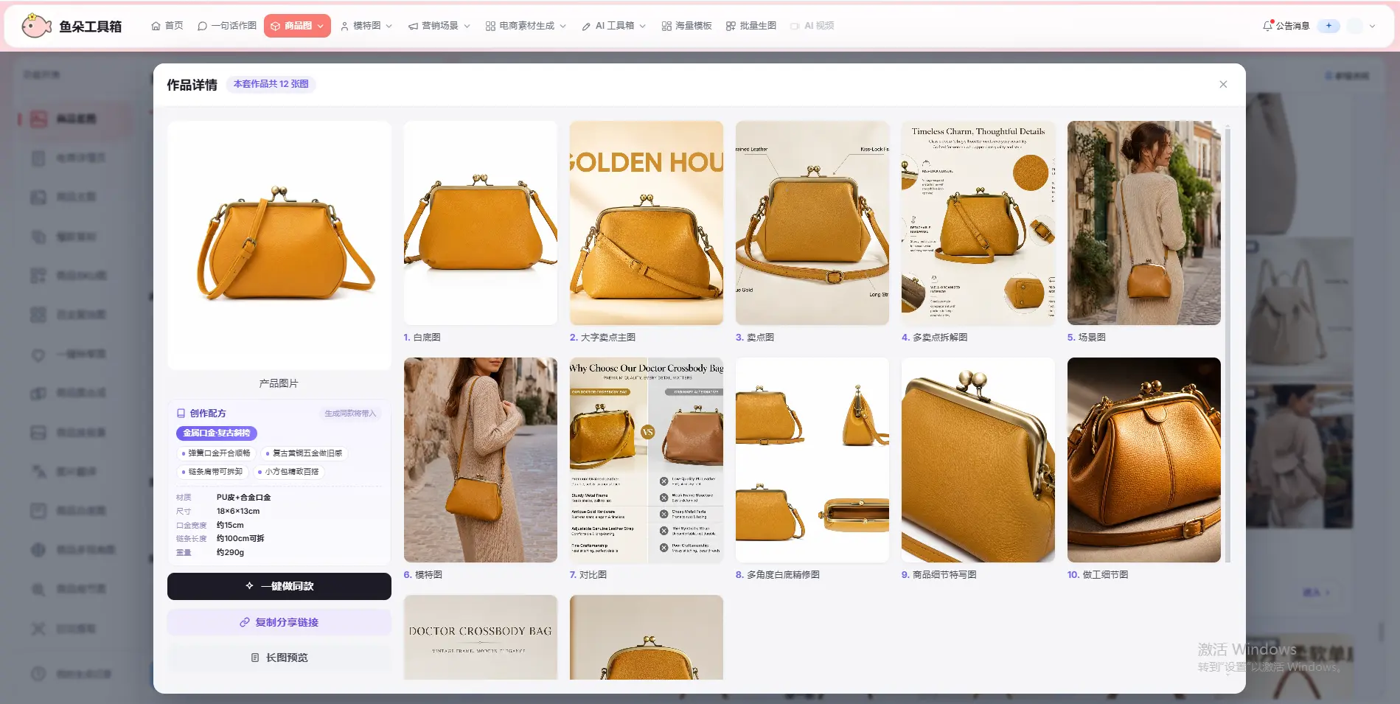1400x704 pixels.
Task: Open the Doctor Crossbody Bag poster thumbnail
Action: pos(481,637)
